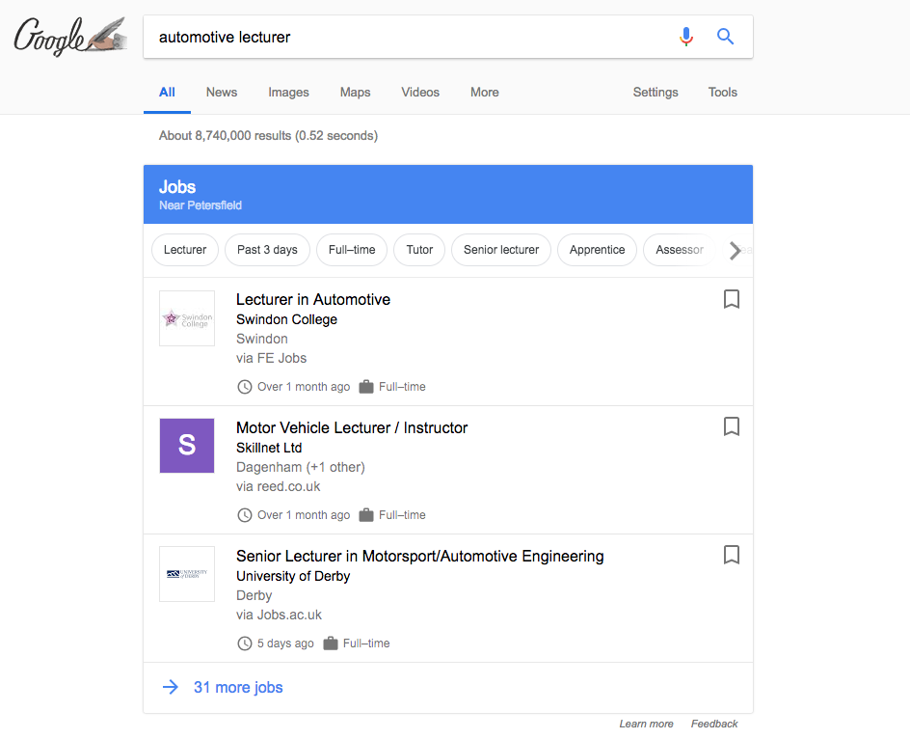Click the Jobs header title
Image resolution: width=910 pixels, height=739 pixels.
tap(177, 187)
